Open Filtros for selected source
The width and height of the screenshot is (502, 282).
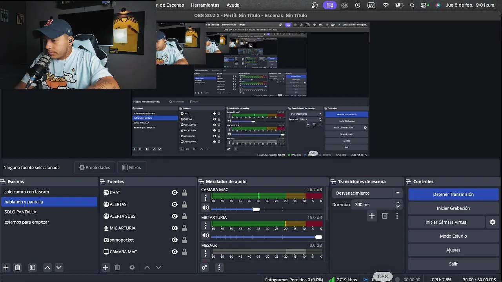(132, 168)
